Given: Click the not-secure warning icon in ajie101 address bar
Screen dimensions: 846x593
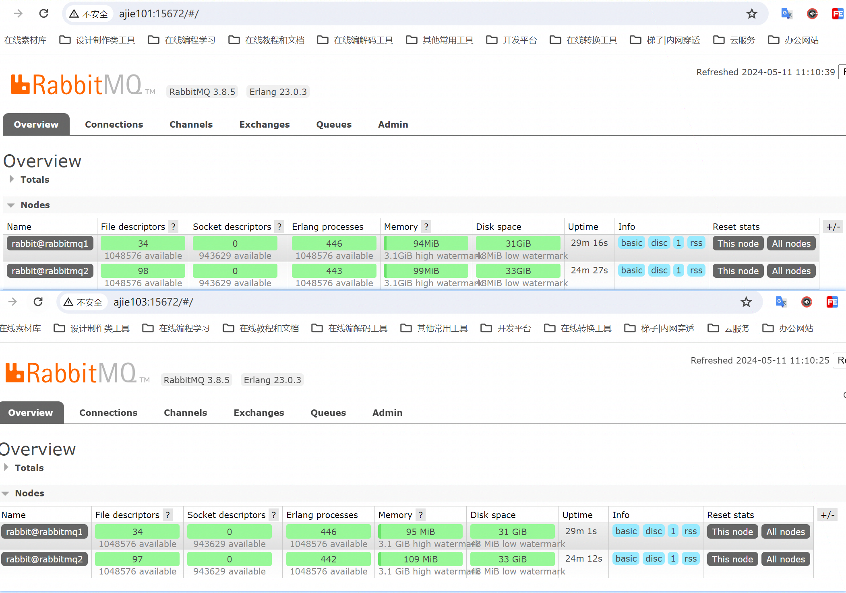Looking at the screenshot, I should pos(74,14).
